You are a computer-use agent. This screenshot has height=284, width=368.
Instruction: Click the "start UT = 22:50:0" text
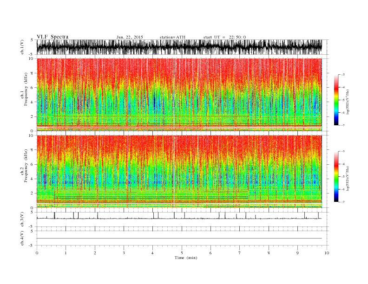click(224, 37)
